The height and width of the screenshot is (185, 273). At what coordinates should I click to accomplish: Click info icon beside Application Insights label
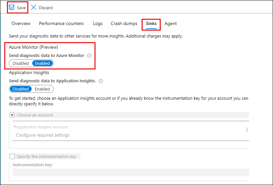coord(101,81)
